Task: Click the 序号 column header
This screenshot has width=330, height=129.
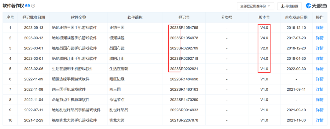Action: [10, 17]
